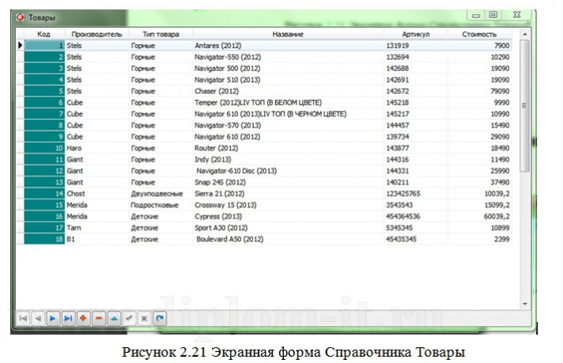The height and width of the screenshot is (363, 563).
Task: Sort by Код column header
Action: tap(44, 34)
